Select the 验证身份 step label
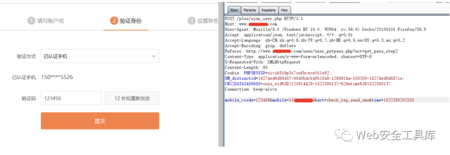This screenshot has height=155, width=450. [x=130, y=21]
